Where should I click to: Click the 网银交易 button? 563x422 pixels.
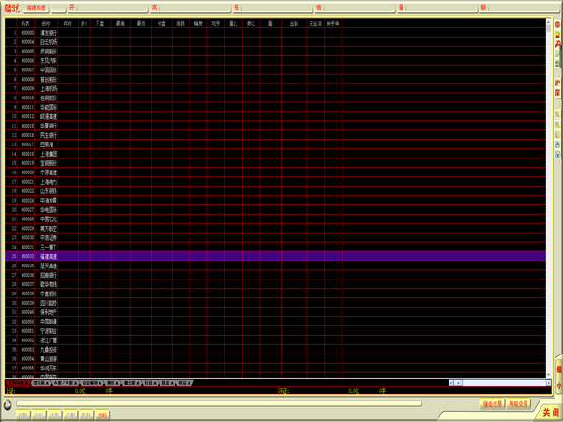[519, 404]
